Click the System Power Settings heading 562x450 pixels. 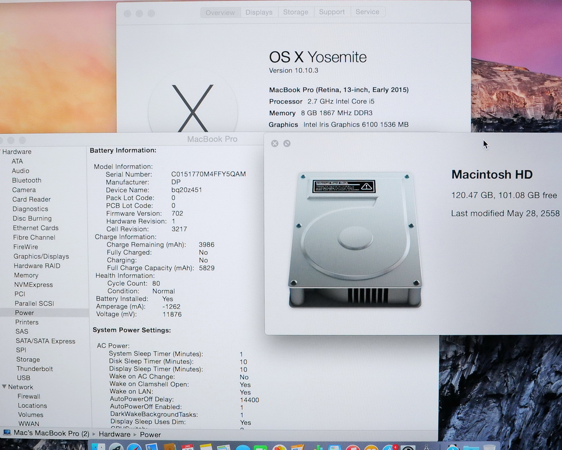pyautogui.click(x=132, y=330)
